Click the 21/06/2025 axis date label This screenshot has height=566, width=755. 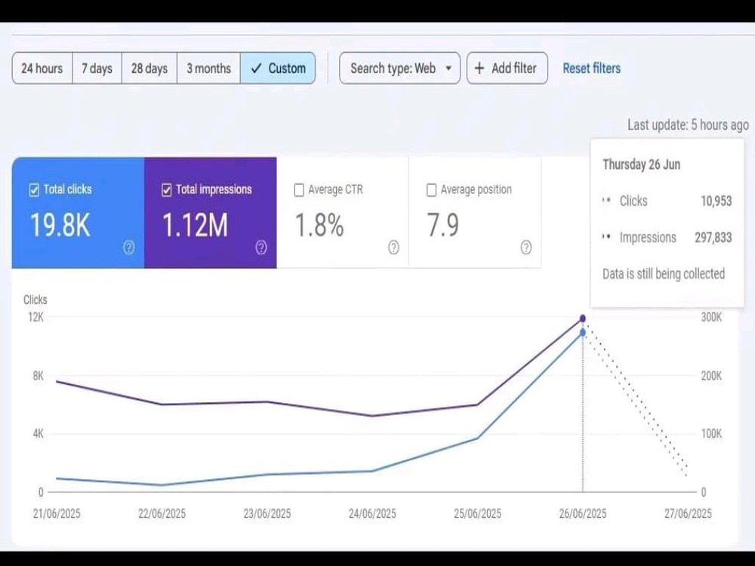click(x=57, y=513)
